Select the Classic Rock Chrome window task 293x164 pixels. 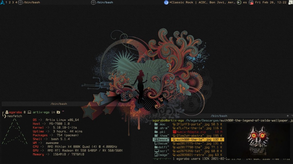coord(202,2)
